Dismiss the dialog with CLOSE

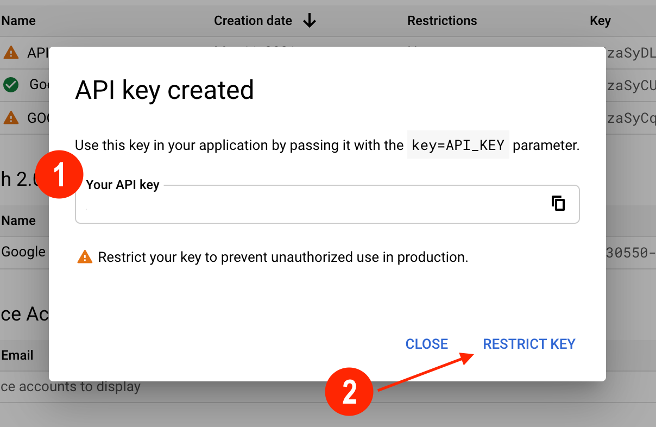click(426, 343)
